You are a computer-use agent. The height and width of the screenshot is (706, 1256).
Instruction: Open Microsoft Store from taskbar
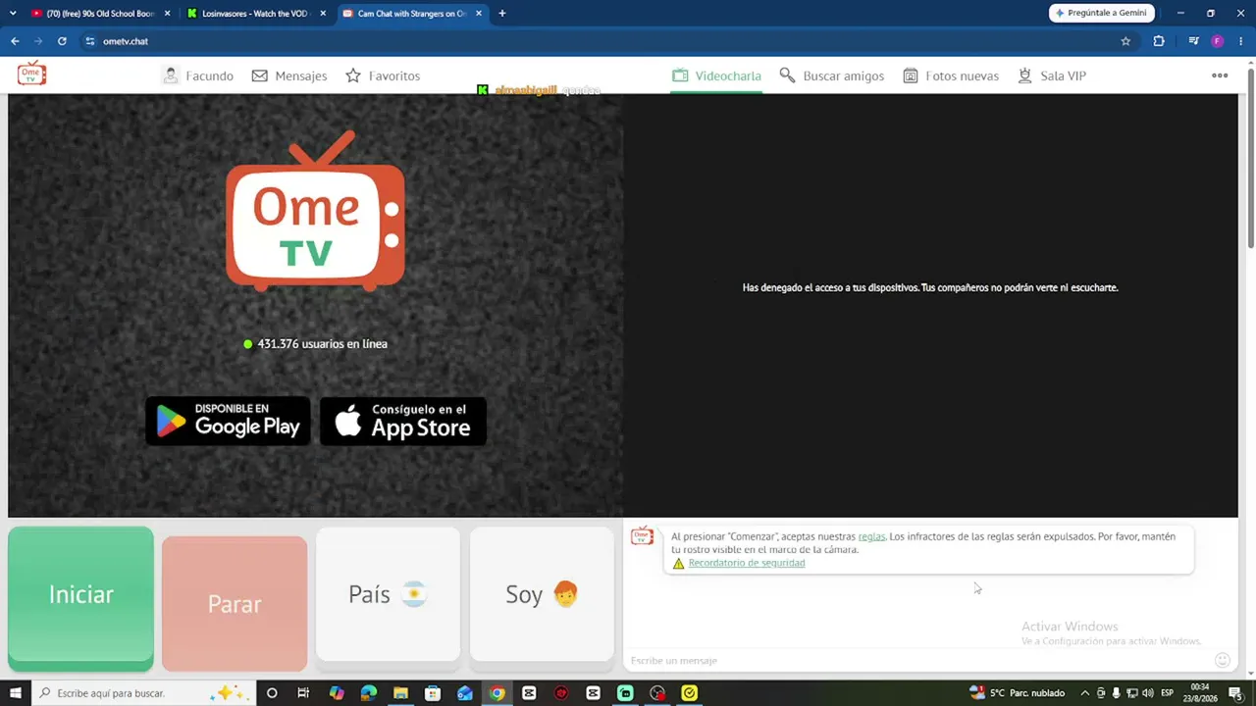coord(433,693)
